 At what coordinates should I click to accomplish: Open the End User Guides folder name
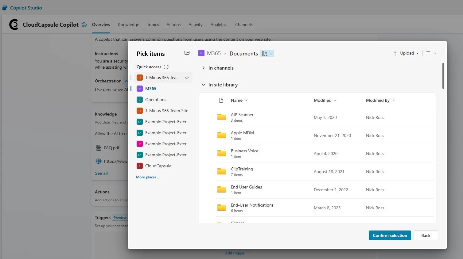246,187
